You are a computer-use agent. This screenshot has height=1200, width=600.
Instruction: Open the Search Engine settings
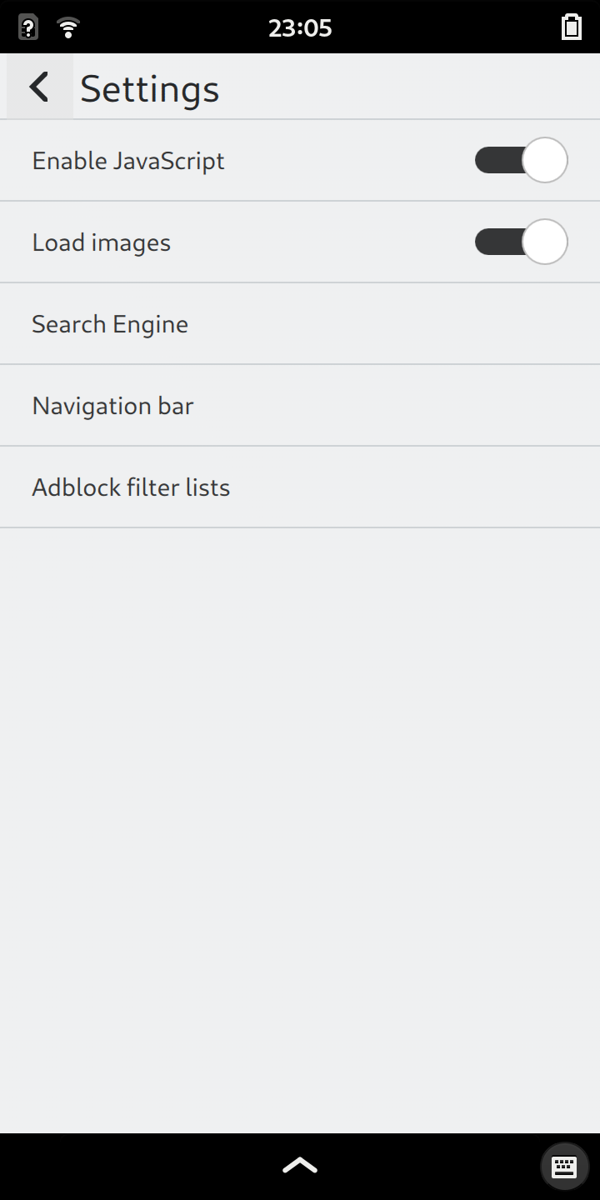(110, 324)
